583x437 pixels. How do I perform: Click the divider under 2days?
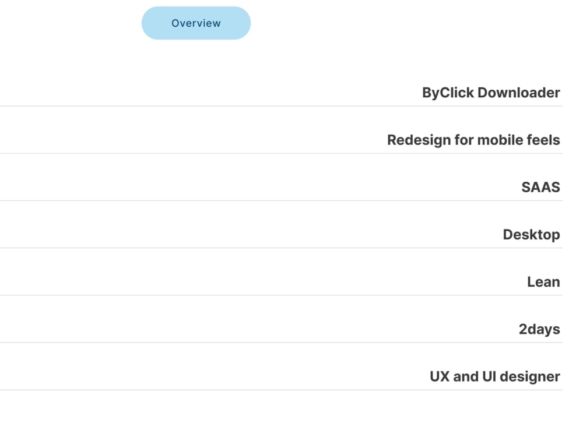tap(281, 343)
